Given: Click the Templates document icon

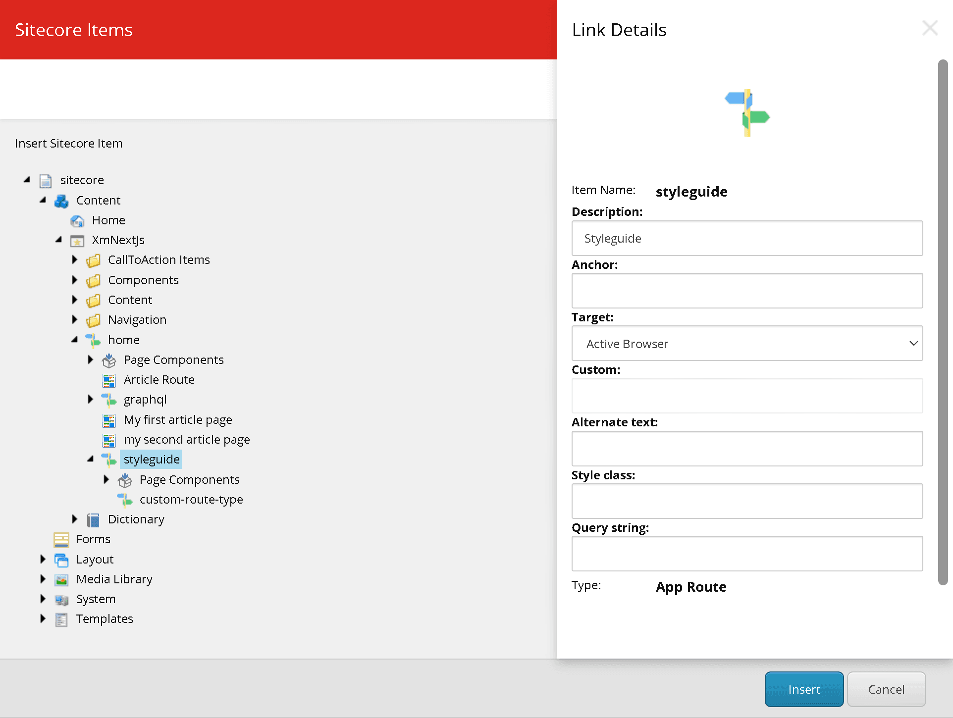Looking at the screenshot, I should tap(61, 619).
